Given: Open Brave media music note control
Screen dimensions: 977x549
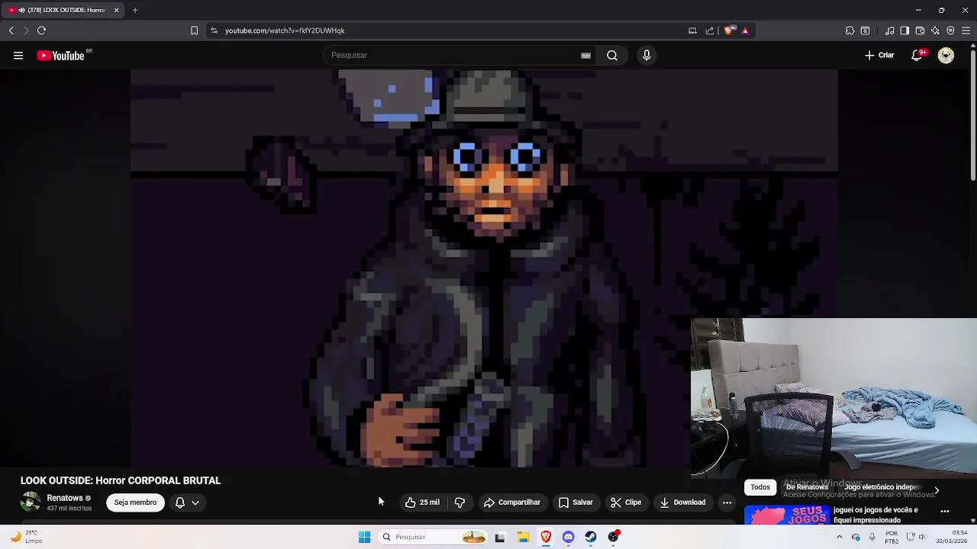Looking at the screenshot, I should click(889, 30).
